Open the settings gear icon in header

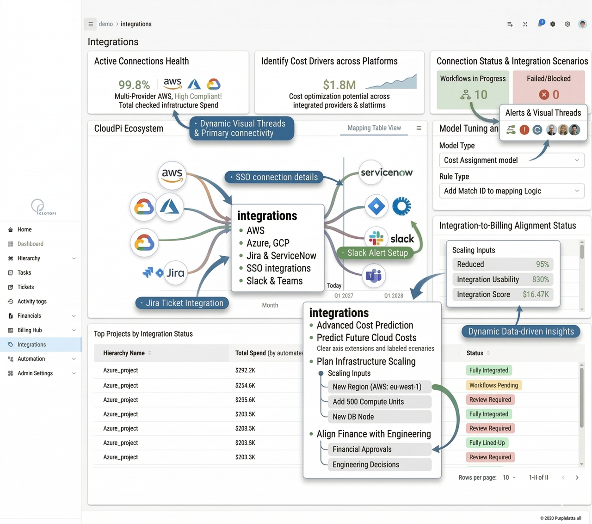click(x=567, y=24)
